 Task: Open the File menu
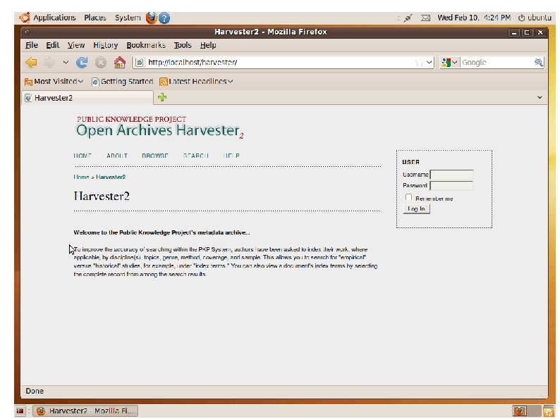(32, 45)
